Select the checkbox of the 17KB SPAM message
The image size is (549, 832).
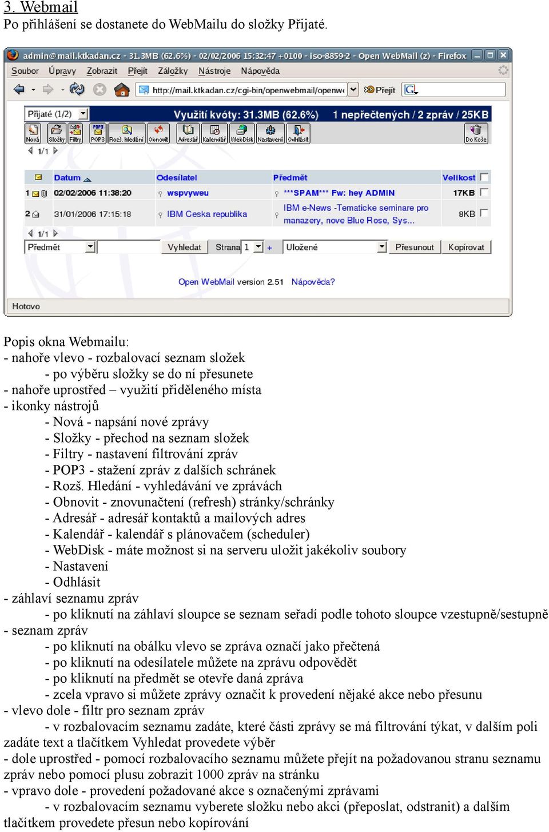(x=484, y=192)
